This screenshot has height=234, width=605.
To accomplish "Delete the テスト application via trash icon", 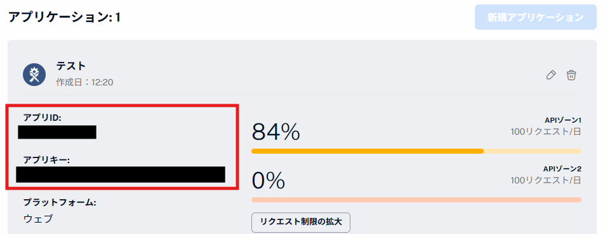I will 571,75.
